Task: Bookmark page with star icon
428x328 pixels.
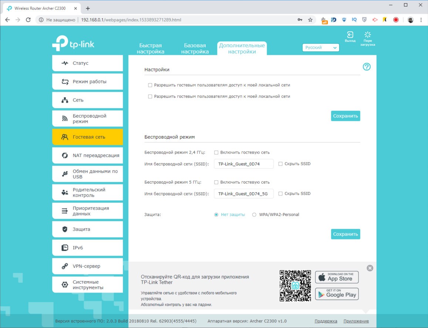Action: (310, 20)
